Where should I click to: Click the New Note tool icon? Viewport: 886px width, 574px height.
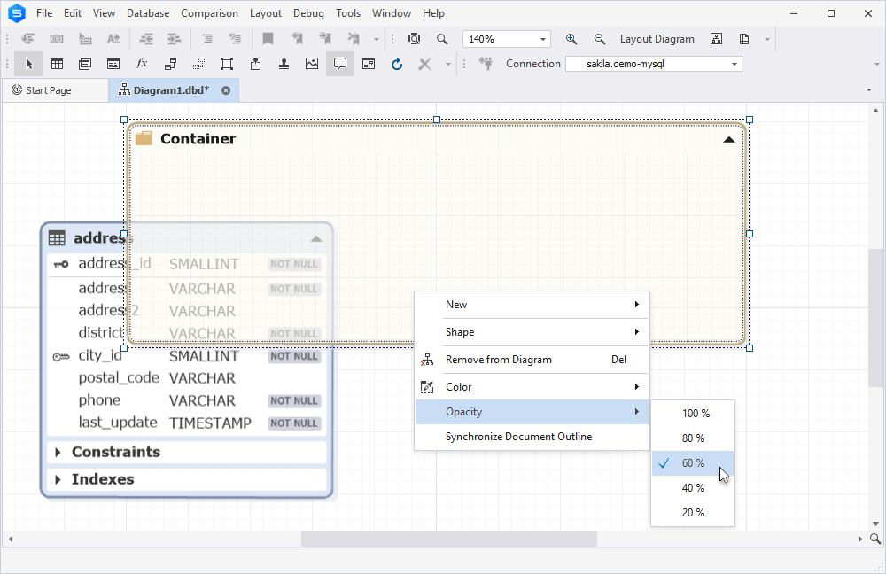255,64
